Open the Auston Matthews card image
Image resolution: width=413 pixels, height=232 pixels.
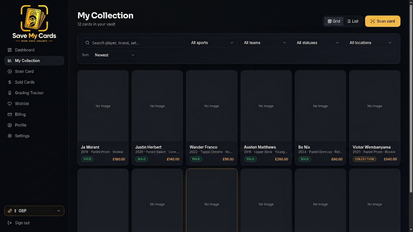pyautogui.click(x=266, y=106)
